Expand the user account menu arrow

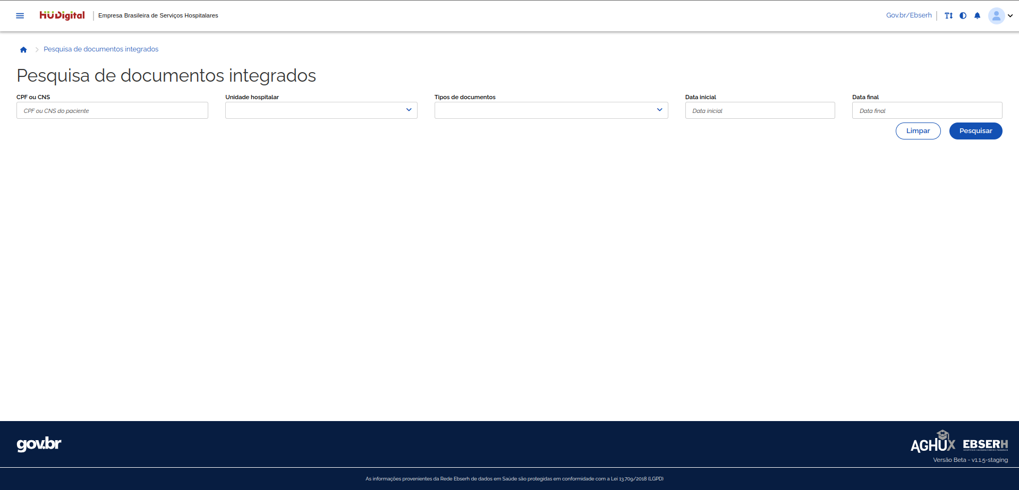[x=1010, y=16]
